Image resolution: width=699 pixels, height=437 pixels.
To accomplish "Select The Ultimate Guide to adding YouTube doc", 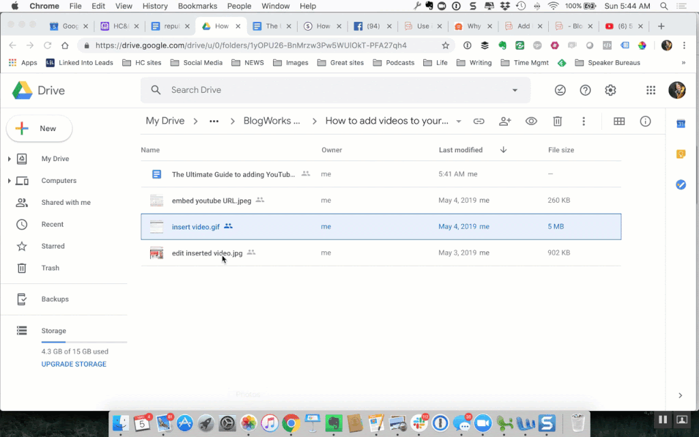I will 381,174.
